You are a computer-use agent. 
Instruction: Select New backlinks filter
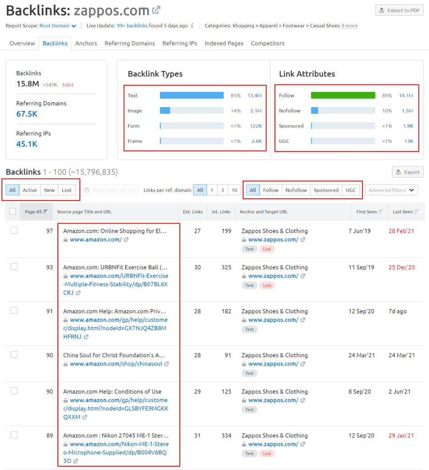click(49, 190)
